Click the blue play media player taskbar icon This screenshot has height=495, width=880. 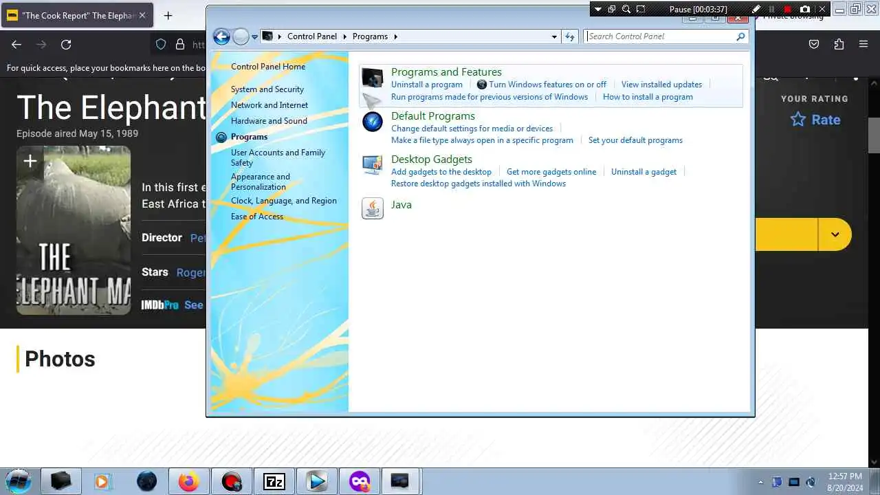tap(317, 481)
